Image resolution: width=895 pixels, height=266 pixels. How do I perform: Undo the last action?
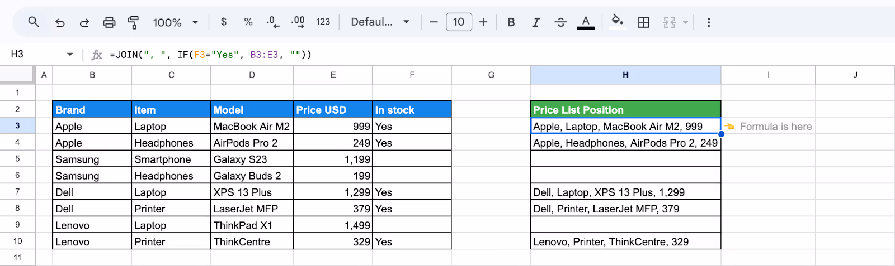[60, 22]
